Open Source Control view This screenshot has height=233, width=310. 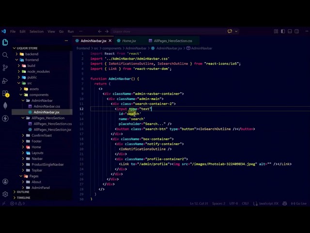pos(5,68)
